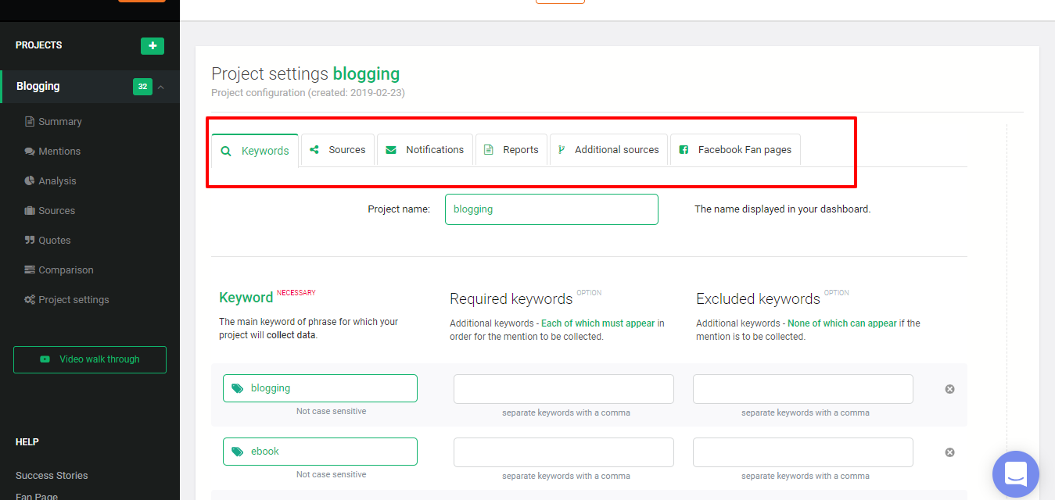Open the Notifications tab

(x=425, y=150)
